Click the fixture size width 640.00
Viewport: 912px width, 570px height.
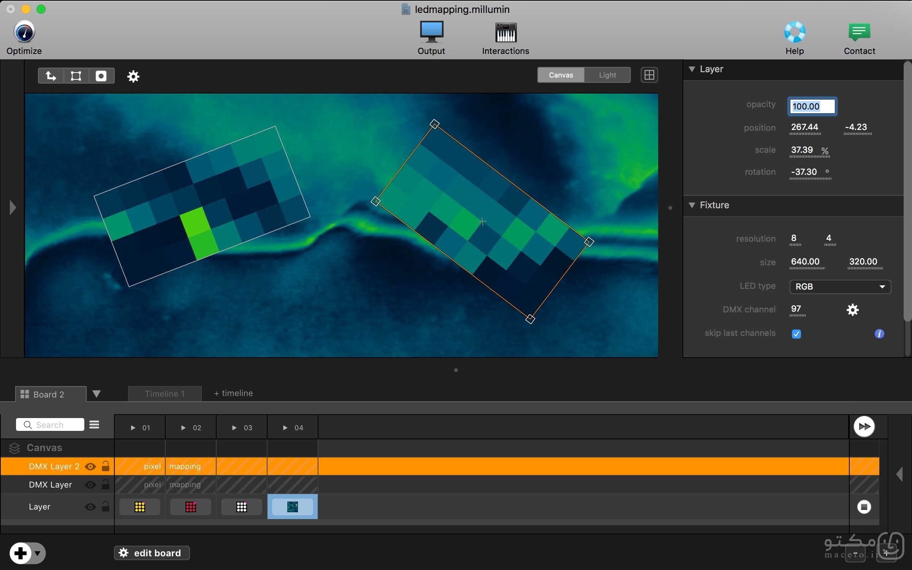(x=805, y=261)
